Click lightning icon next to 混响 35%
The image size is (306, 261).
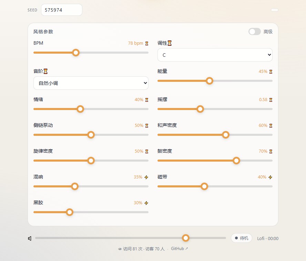146,177
